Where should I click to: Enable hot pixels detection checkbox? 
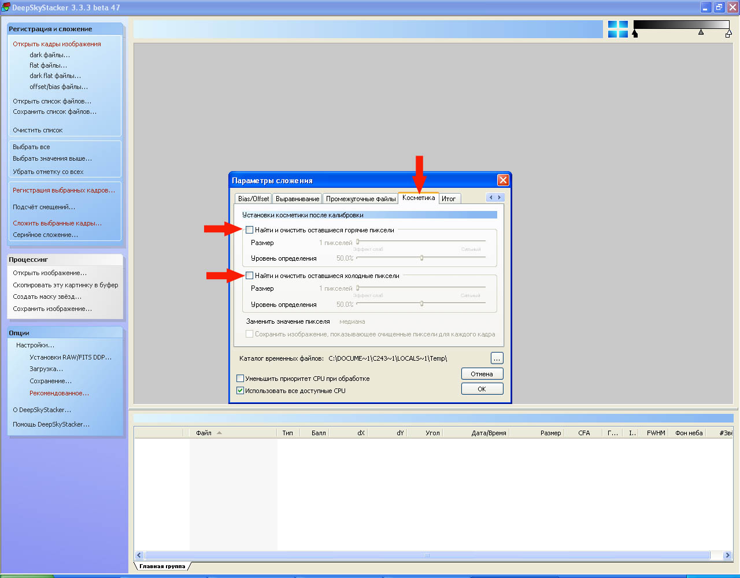pyautogui.click(x=250, y=230)
